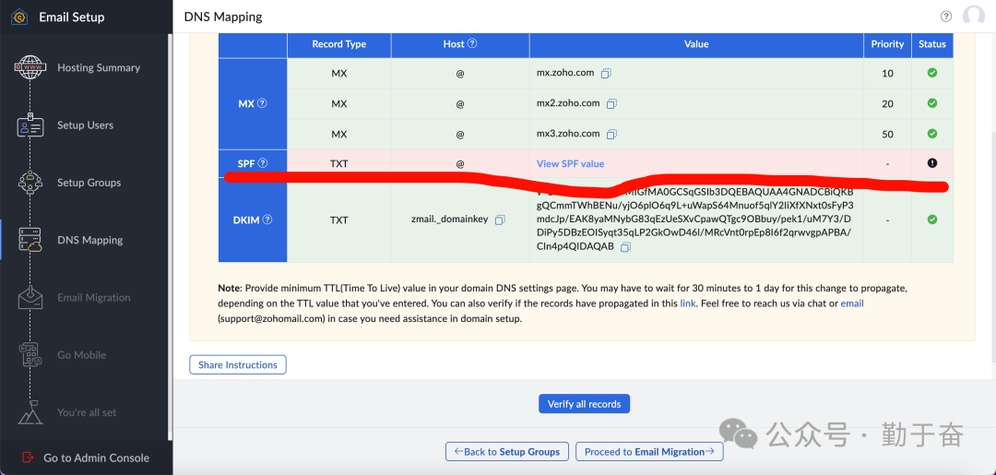Click the Share Instructions button
Image resolution: width=996 pixels, height=475 pixels.
coord(238,365)
